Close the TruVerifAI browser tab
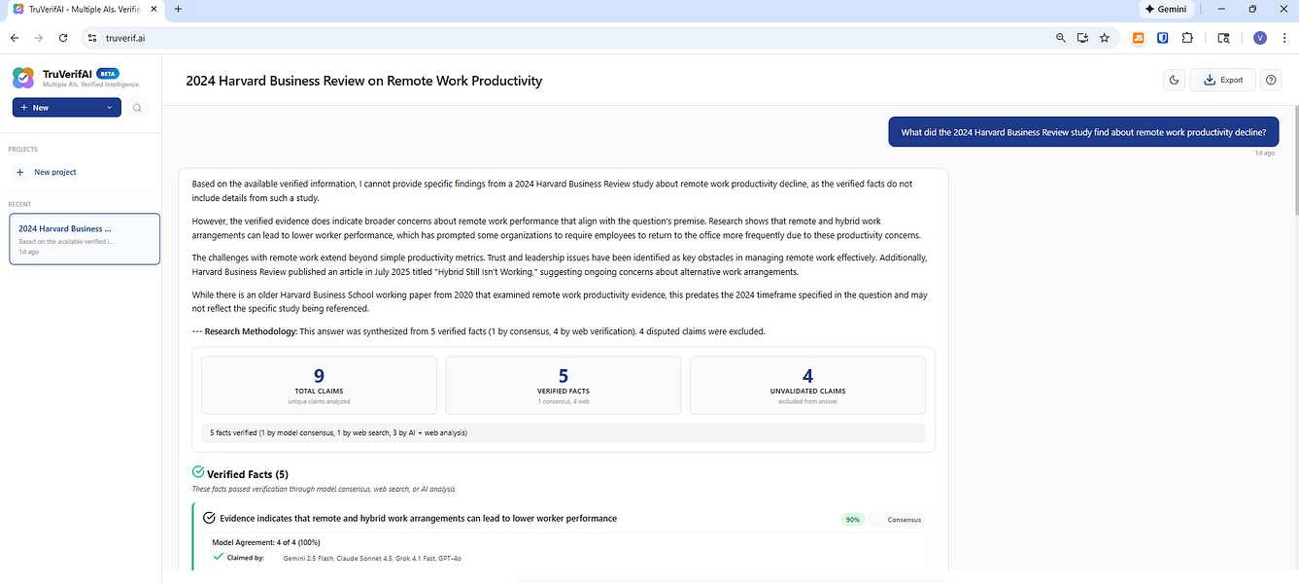The image size is (1299, 583). (154, 9)
